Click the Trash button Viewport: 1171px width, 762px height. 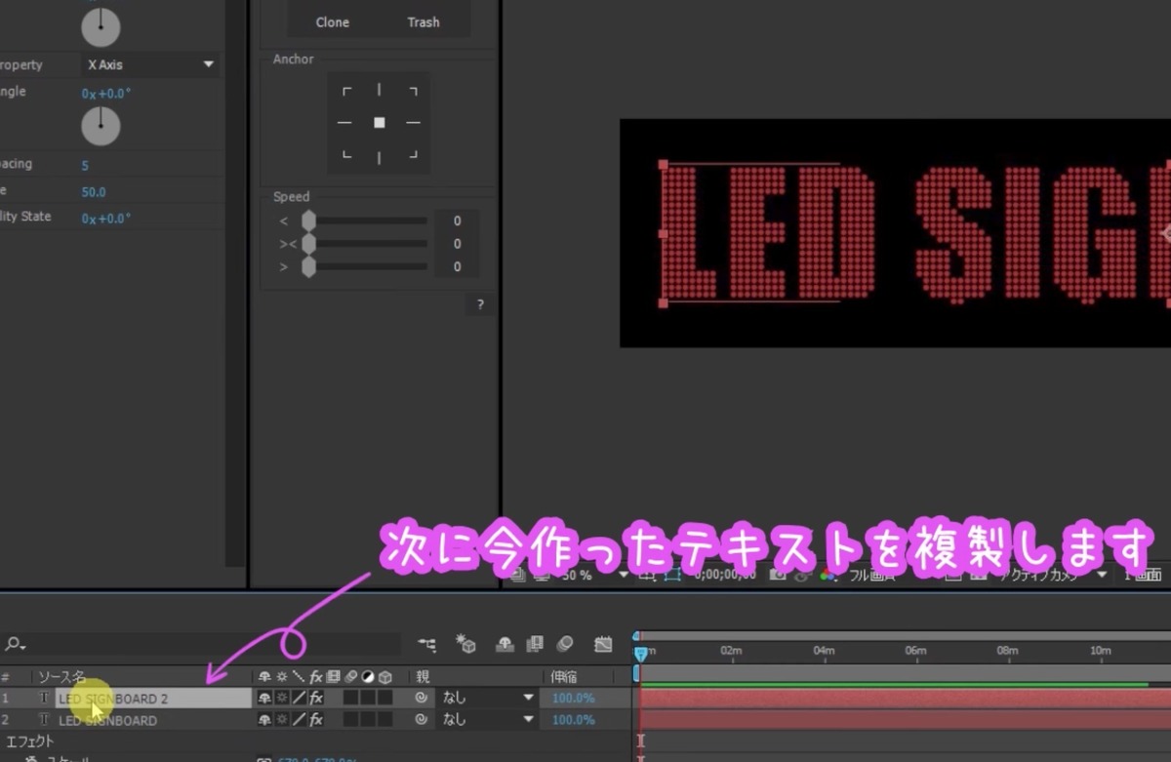(424, 21)
